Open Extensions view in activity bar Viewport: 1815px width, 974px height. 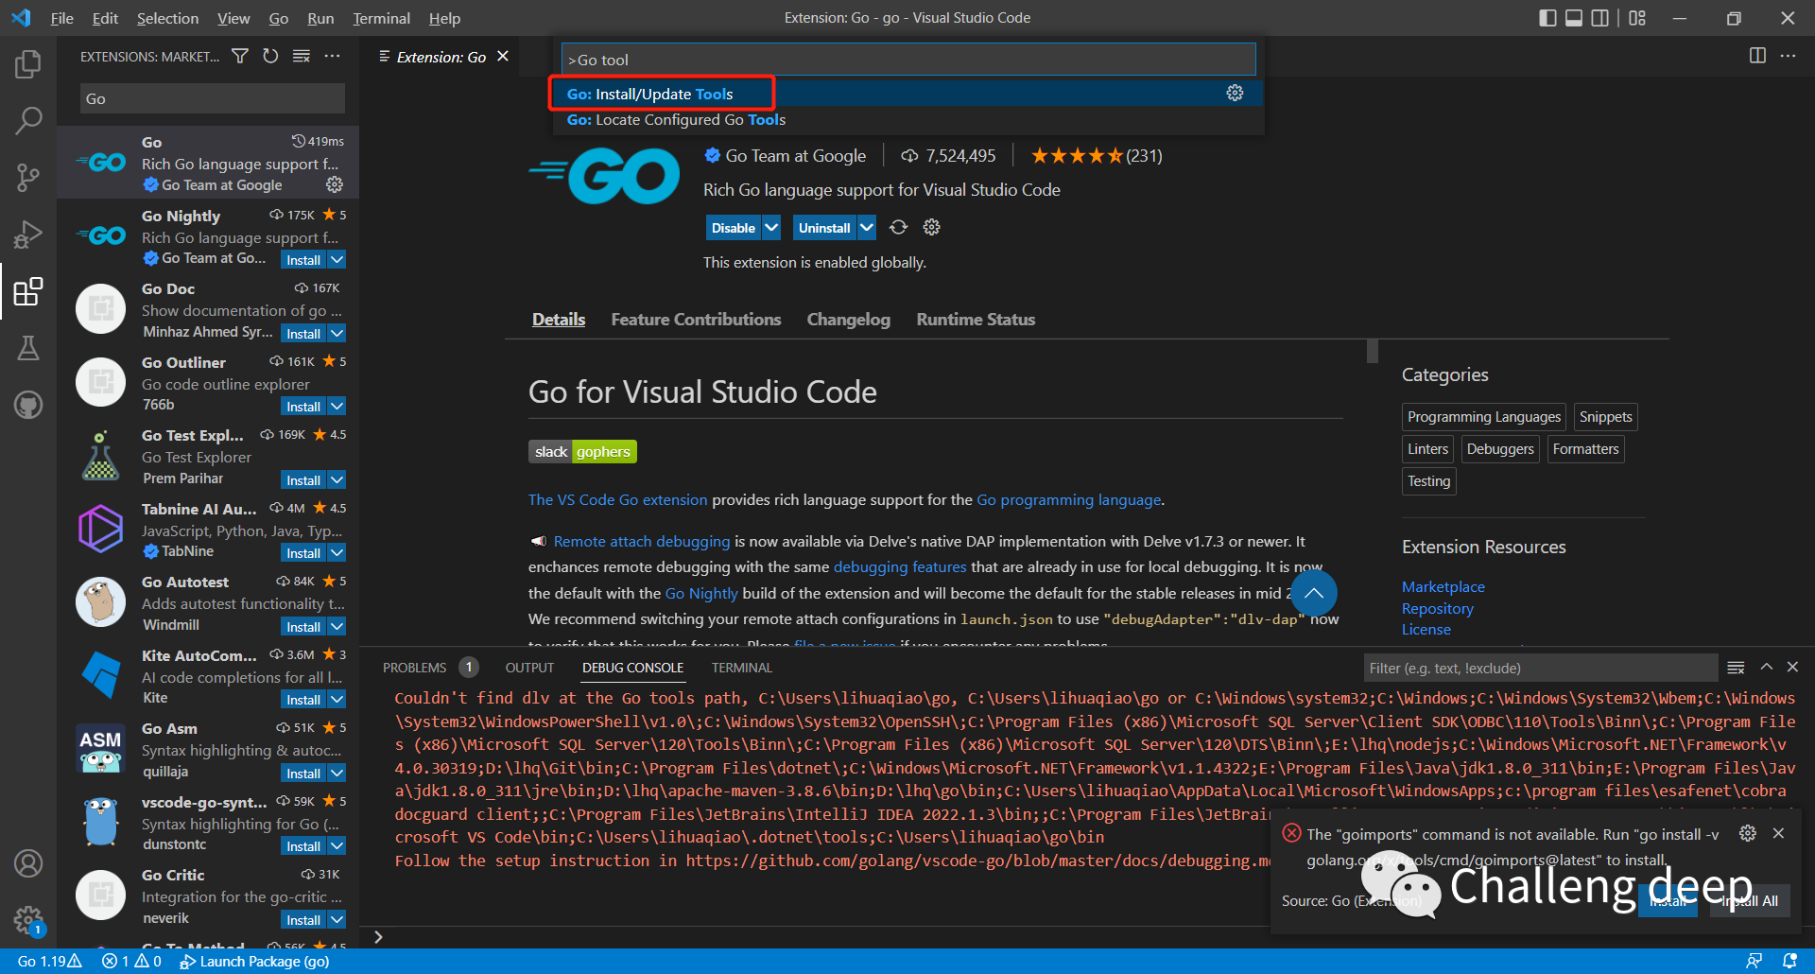(x=28, y=291)
